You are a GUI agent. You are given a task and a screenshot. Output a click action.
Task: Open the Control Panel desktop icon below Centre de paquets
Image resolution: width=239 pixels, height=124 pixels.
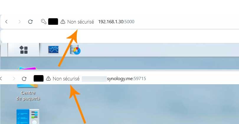click(28, 116)
